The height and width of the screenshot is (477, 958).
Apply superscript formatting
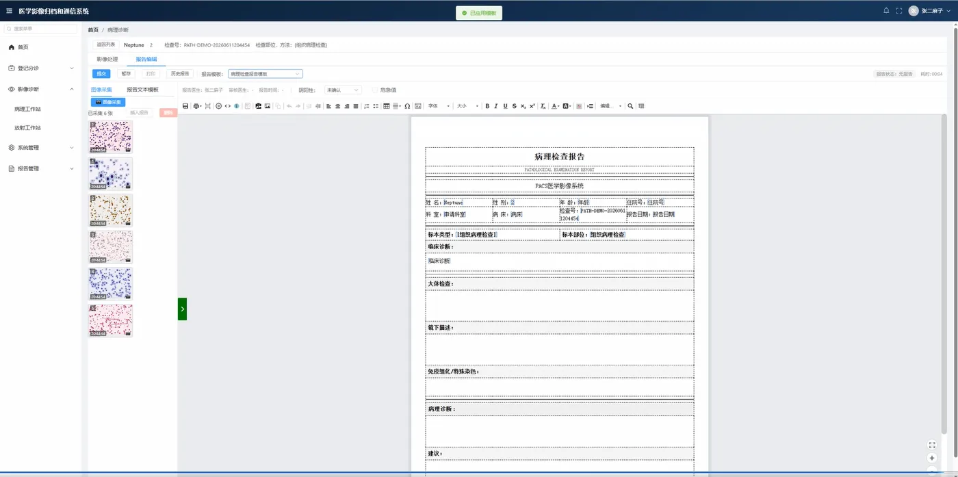point(532,106)
